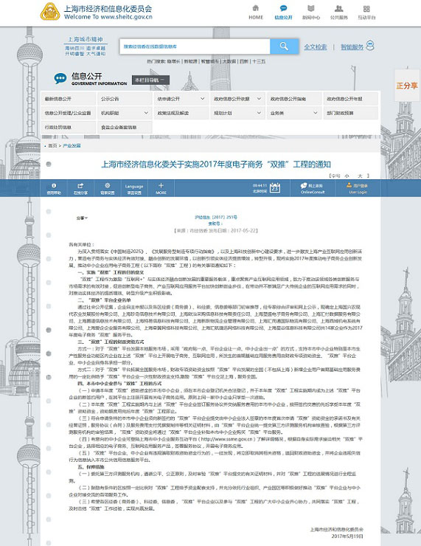Image resolution: width=421 pixels, height=546 pixels.
Task: Click the publish date 2017-05-22 text
Action: (x=243, y=230)
